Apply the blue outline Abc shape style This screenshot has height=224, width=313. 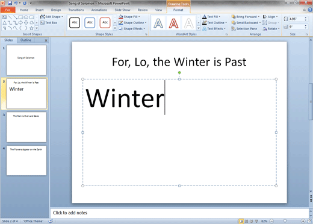(x=90, y=22)
